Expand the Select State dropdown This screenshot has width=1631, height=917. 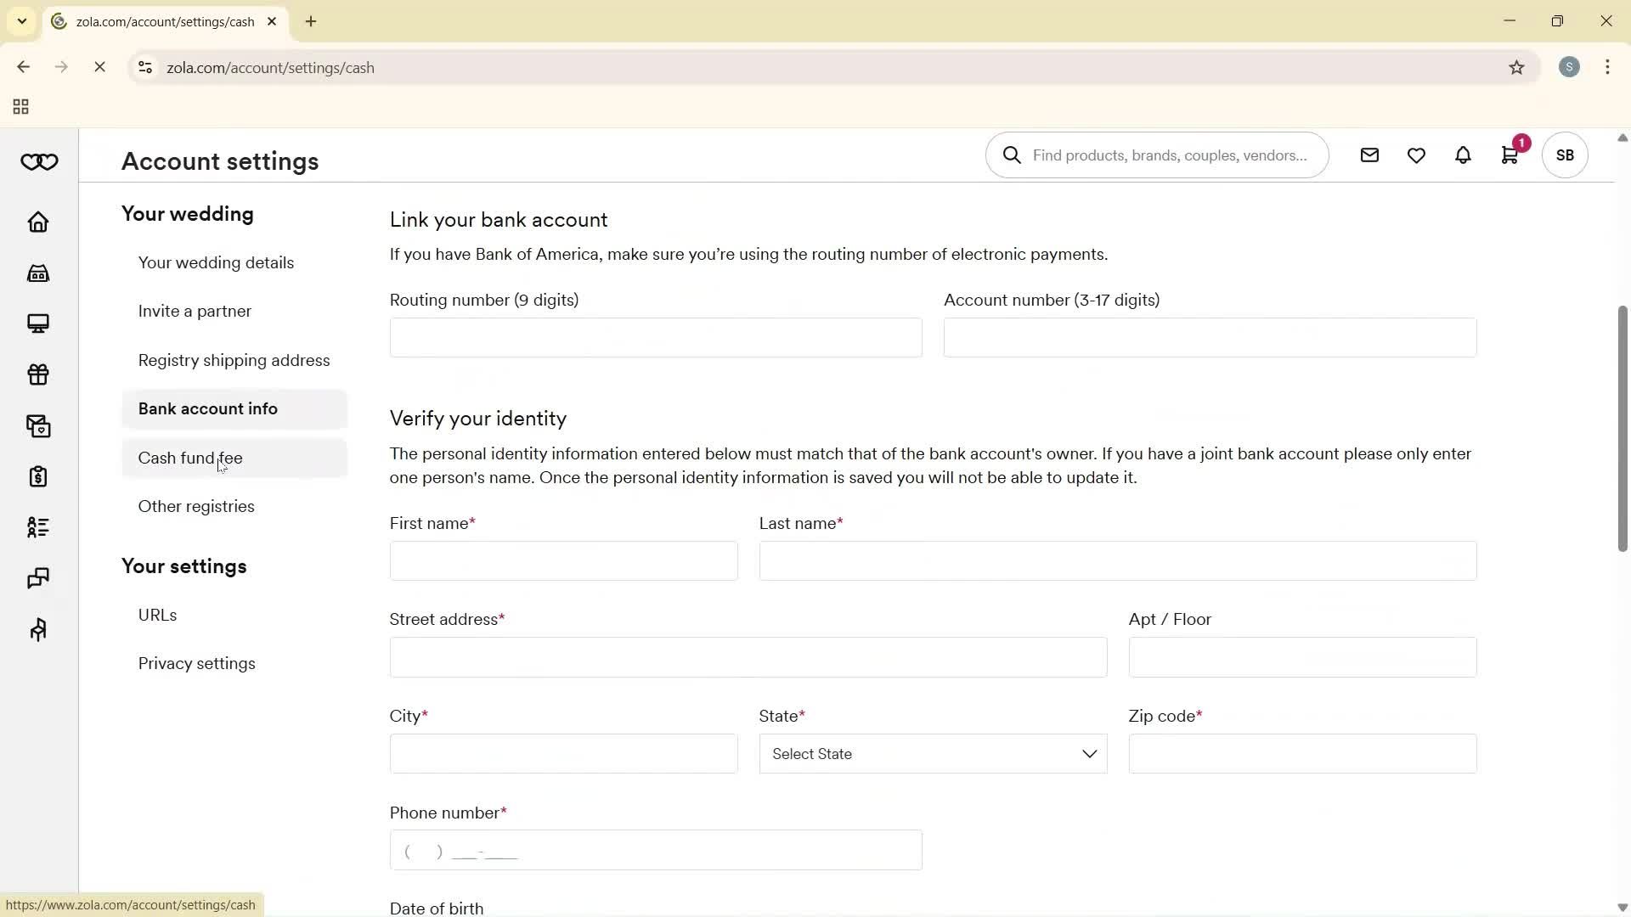[933, 754]
